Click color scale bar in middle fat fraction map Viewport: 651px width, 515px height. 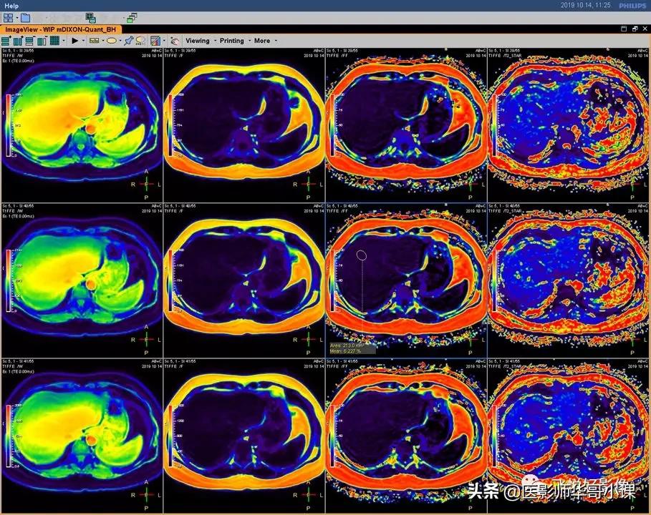tap(332, 280)
